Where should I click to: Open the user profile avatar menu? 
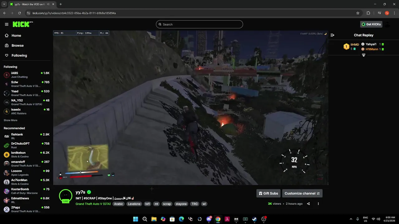387,24
